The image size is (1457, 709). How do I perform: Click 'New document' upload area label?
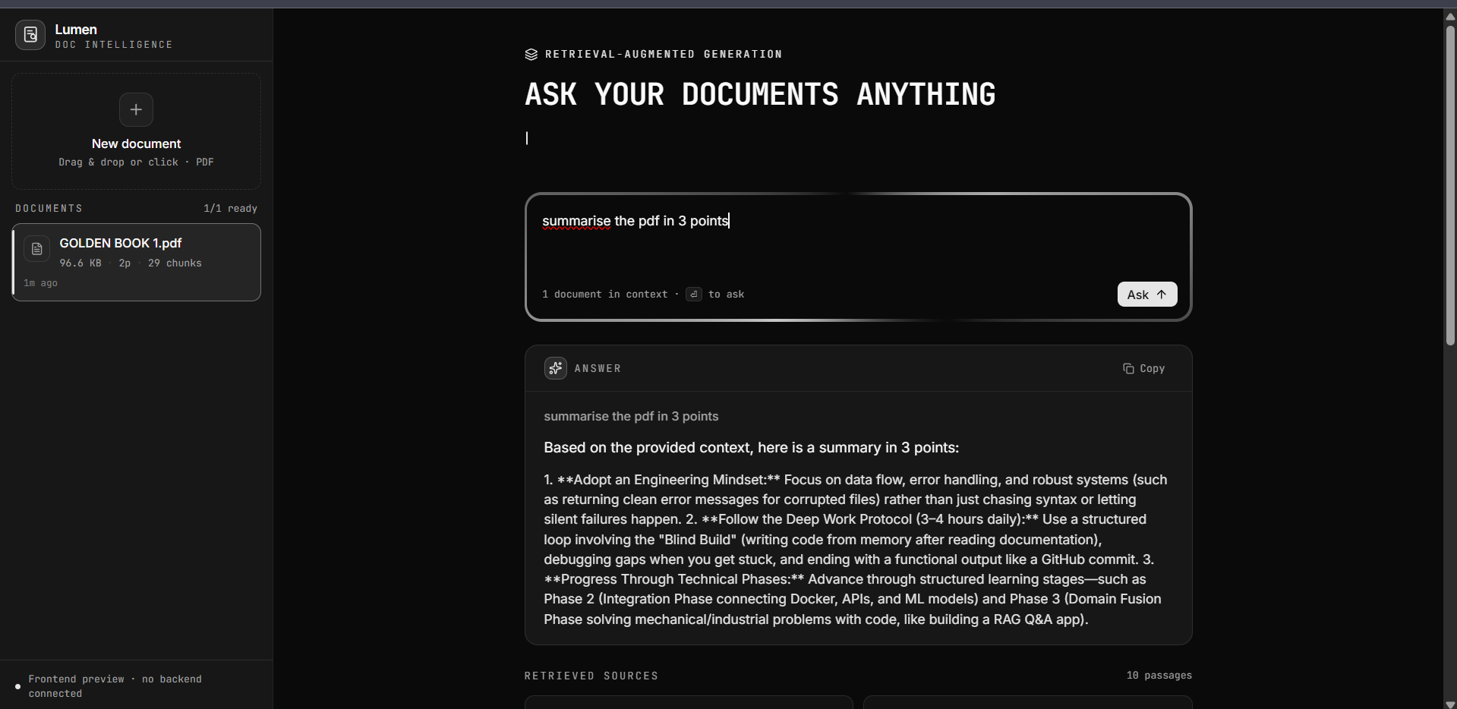(136, 143)
